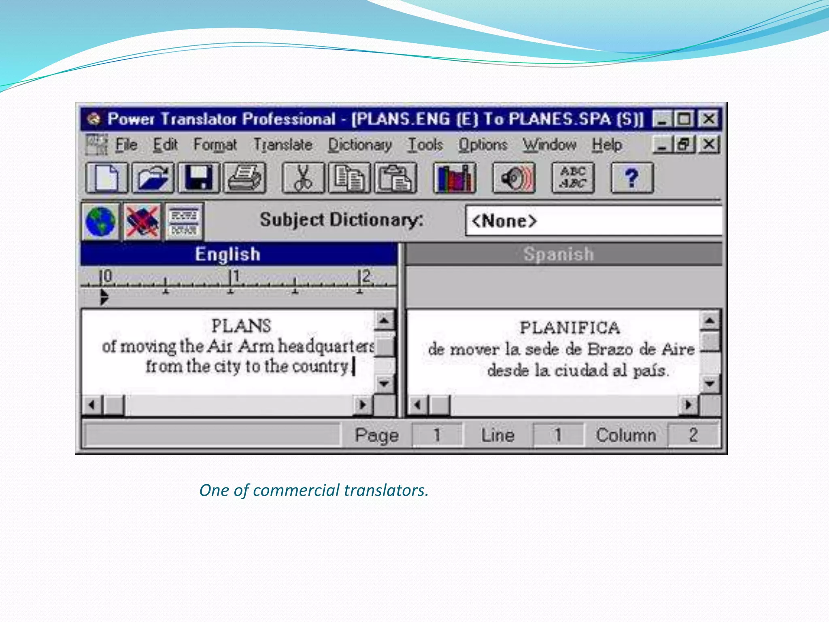Open the Options menu
The width and height of the screenshot is (829, 622).
pyautogui.click(x=483, y=145)
